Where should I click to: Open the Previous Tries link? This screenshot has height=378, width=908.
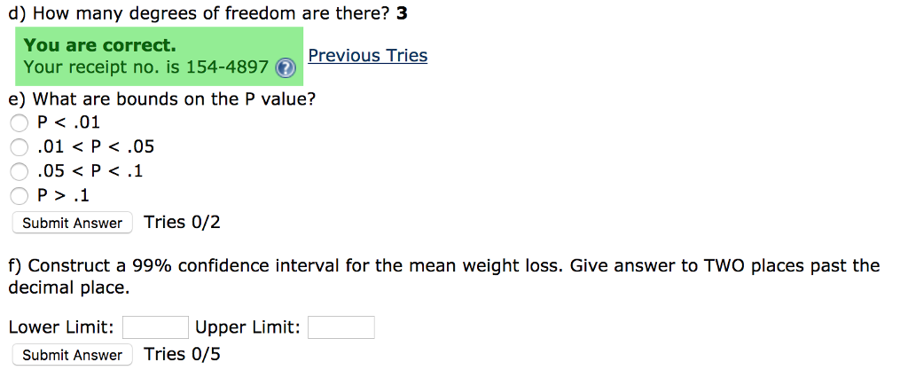(x=367, y=56)
